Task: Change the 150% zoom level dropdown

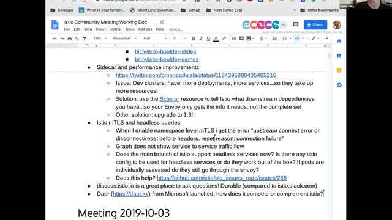Action: 100,38
